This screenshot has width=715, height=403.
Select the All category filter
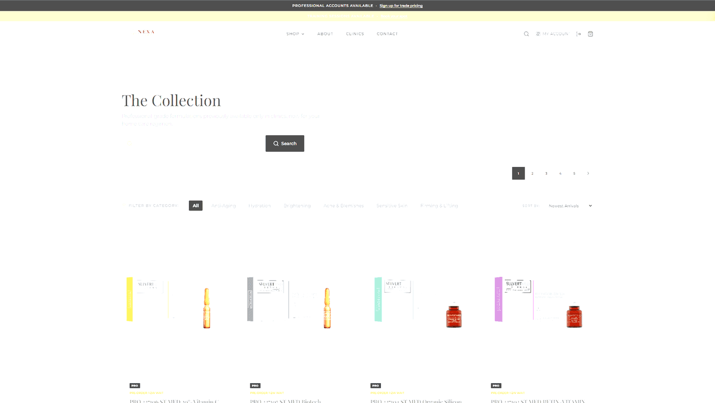[x=195, y=205]
